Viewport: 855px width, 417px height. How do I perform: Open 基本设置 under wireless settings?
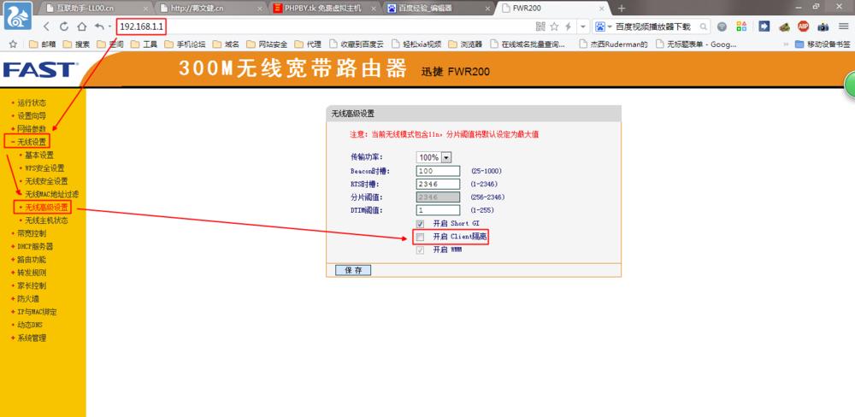[x=39, y=155]
